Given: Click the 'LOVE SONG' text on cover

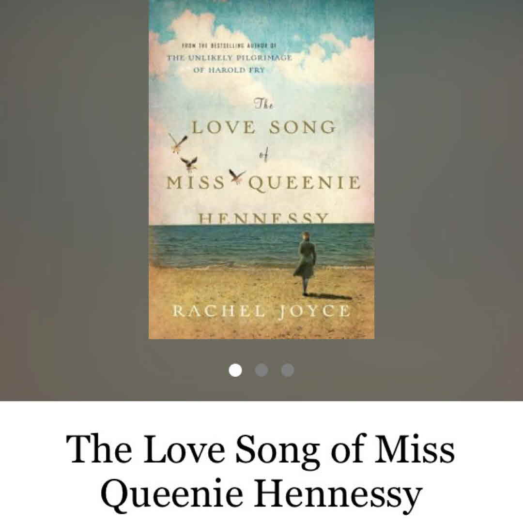Looking at the screenshot, I should 263,127.
